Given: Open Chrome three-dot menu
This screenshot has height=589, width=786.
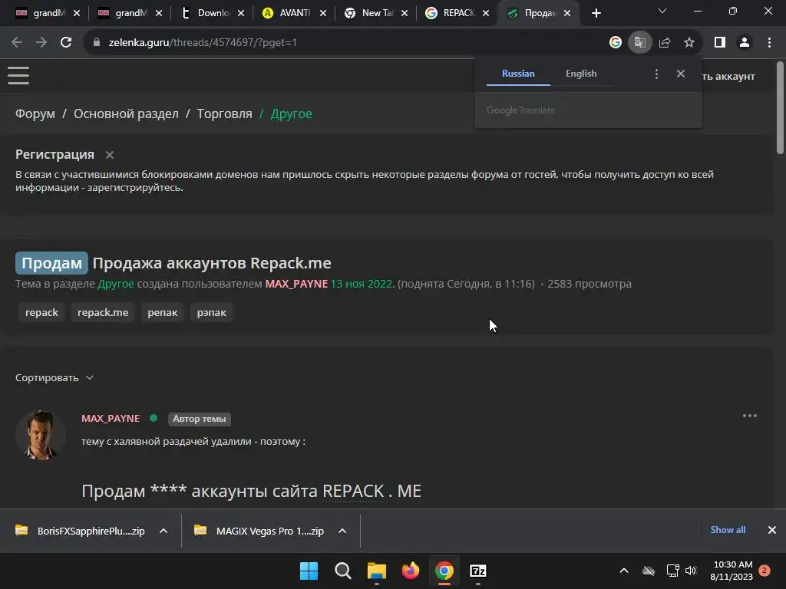Looking at the screenshot, I should pyautogui.click(x=769, y=43).
